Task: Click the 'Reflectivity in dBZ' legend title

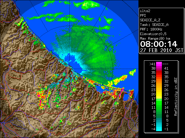Action: (175, 97)
